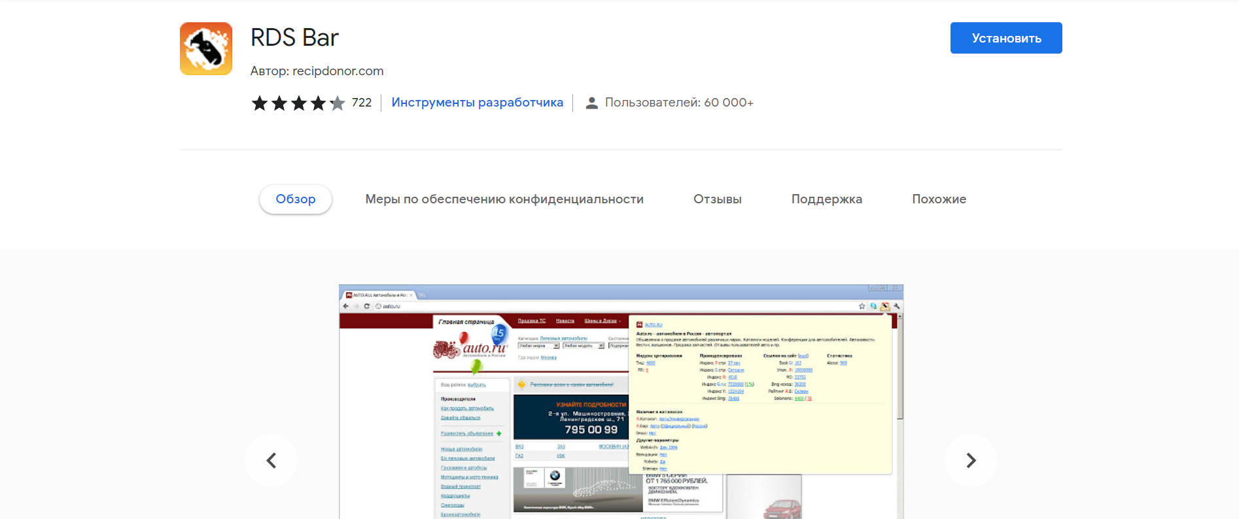Show next screenshot with right arrow

coord(971,460)
